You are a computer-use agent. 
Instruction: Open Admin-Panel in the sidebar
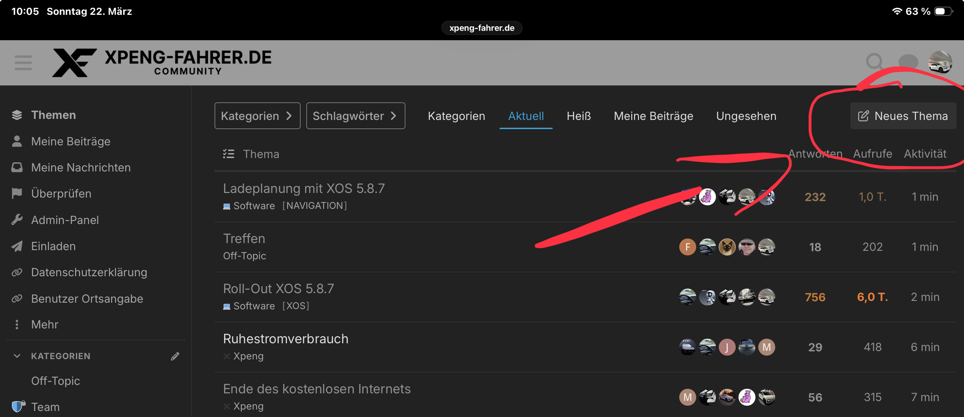pyautogui.click(x=65, y=220)
